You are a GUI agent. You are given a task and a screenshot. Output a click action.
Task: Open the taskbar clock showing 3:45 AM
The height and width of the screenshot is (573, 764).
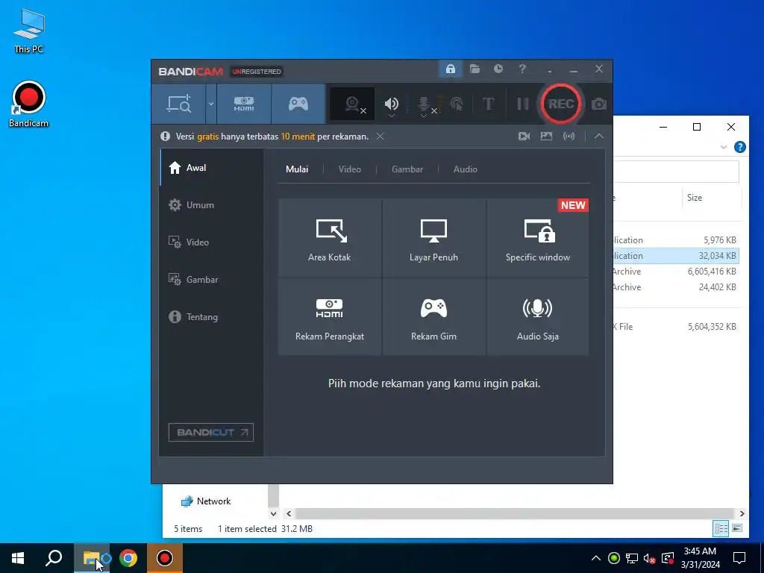click(700, 558)
